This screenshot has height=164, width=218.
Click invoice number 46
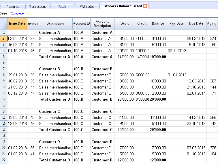[x=33, y=51]
